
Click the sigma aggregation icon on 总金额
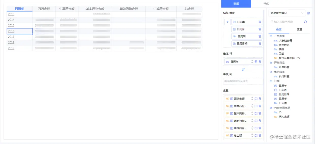pos(232,136)
